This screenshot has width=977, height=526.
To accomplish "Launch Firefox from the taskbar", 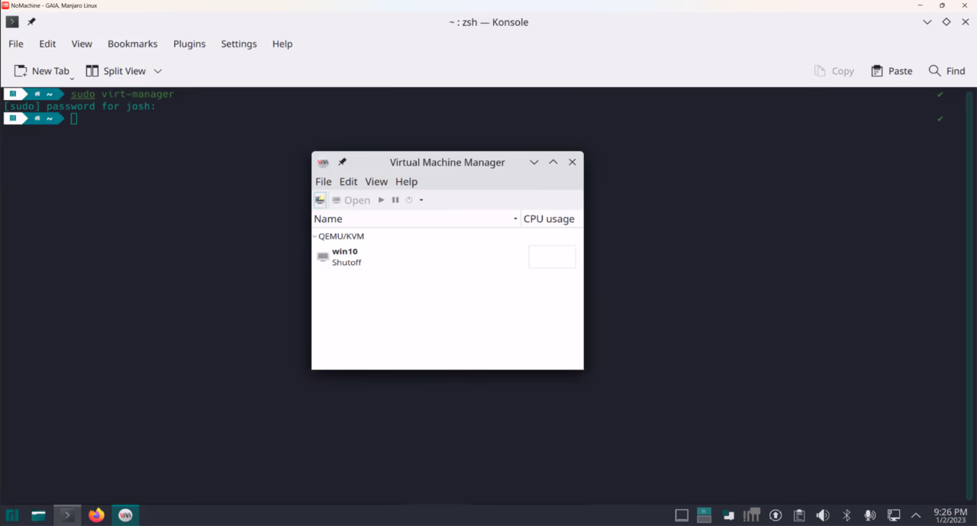I will click(96, 515).
